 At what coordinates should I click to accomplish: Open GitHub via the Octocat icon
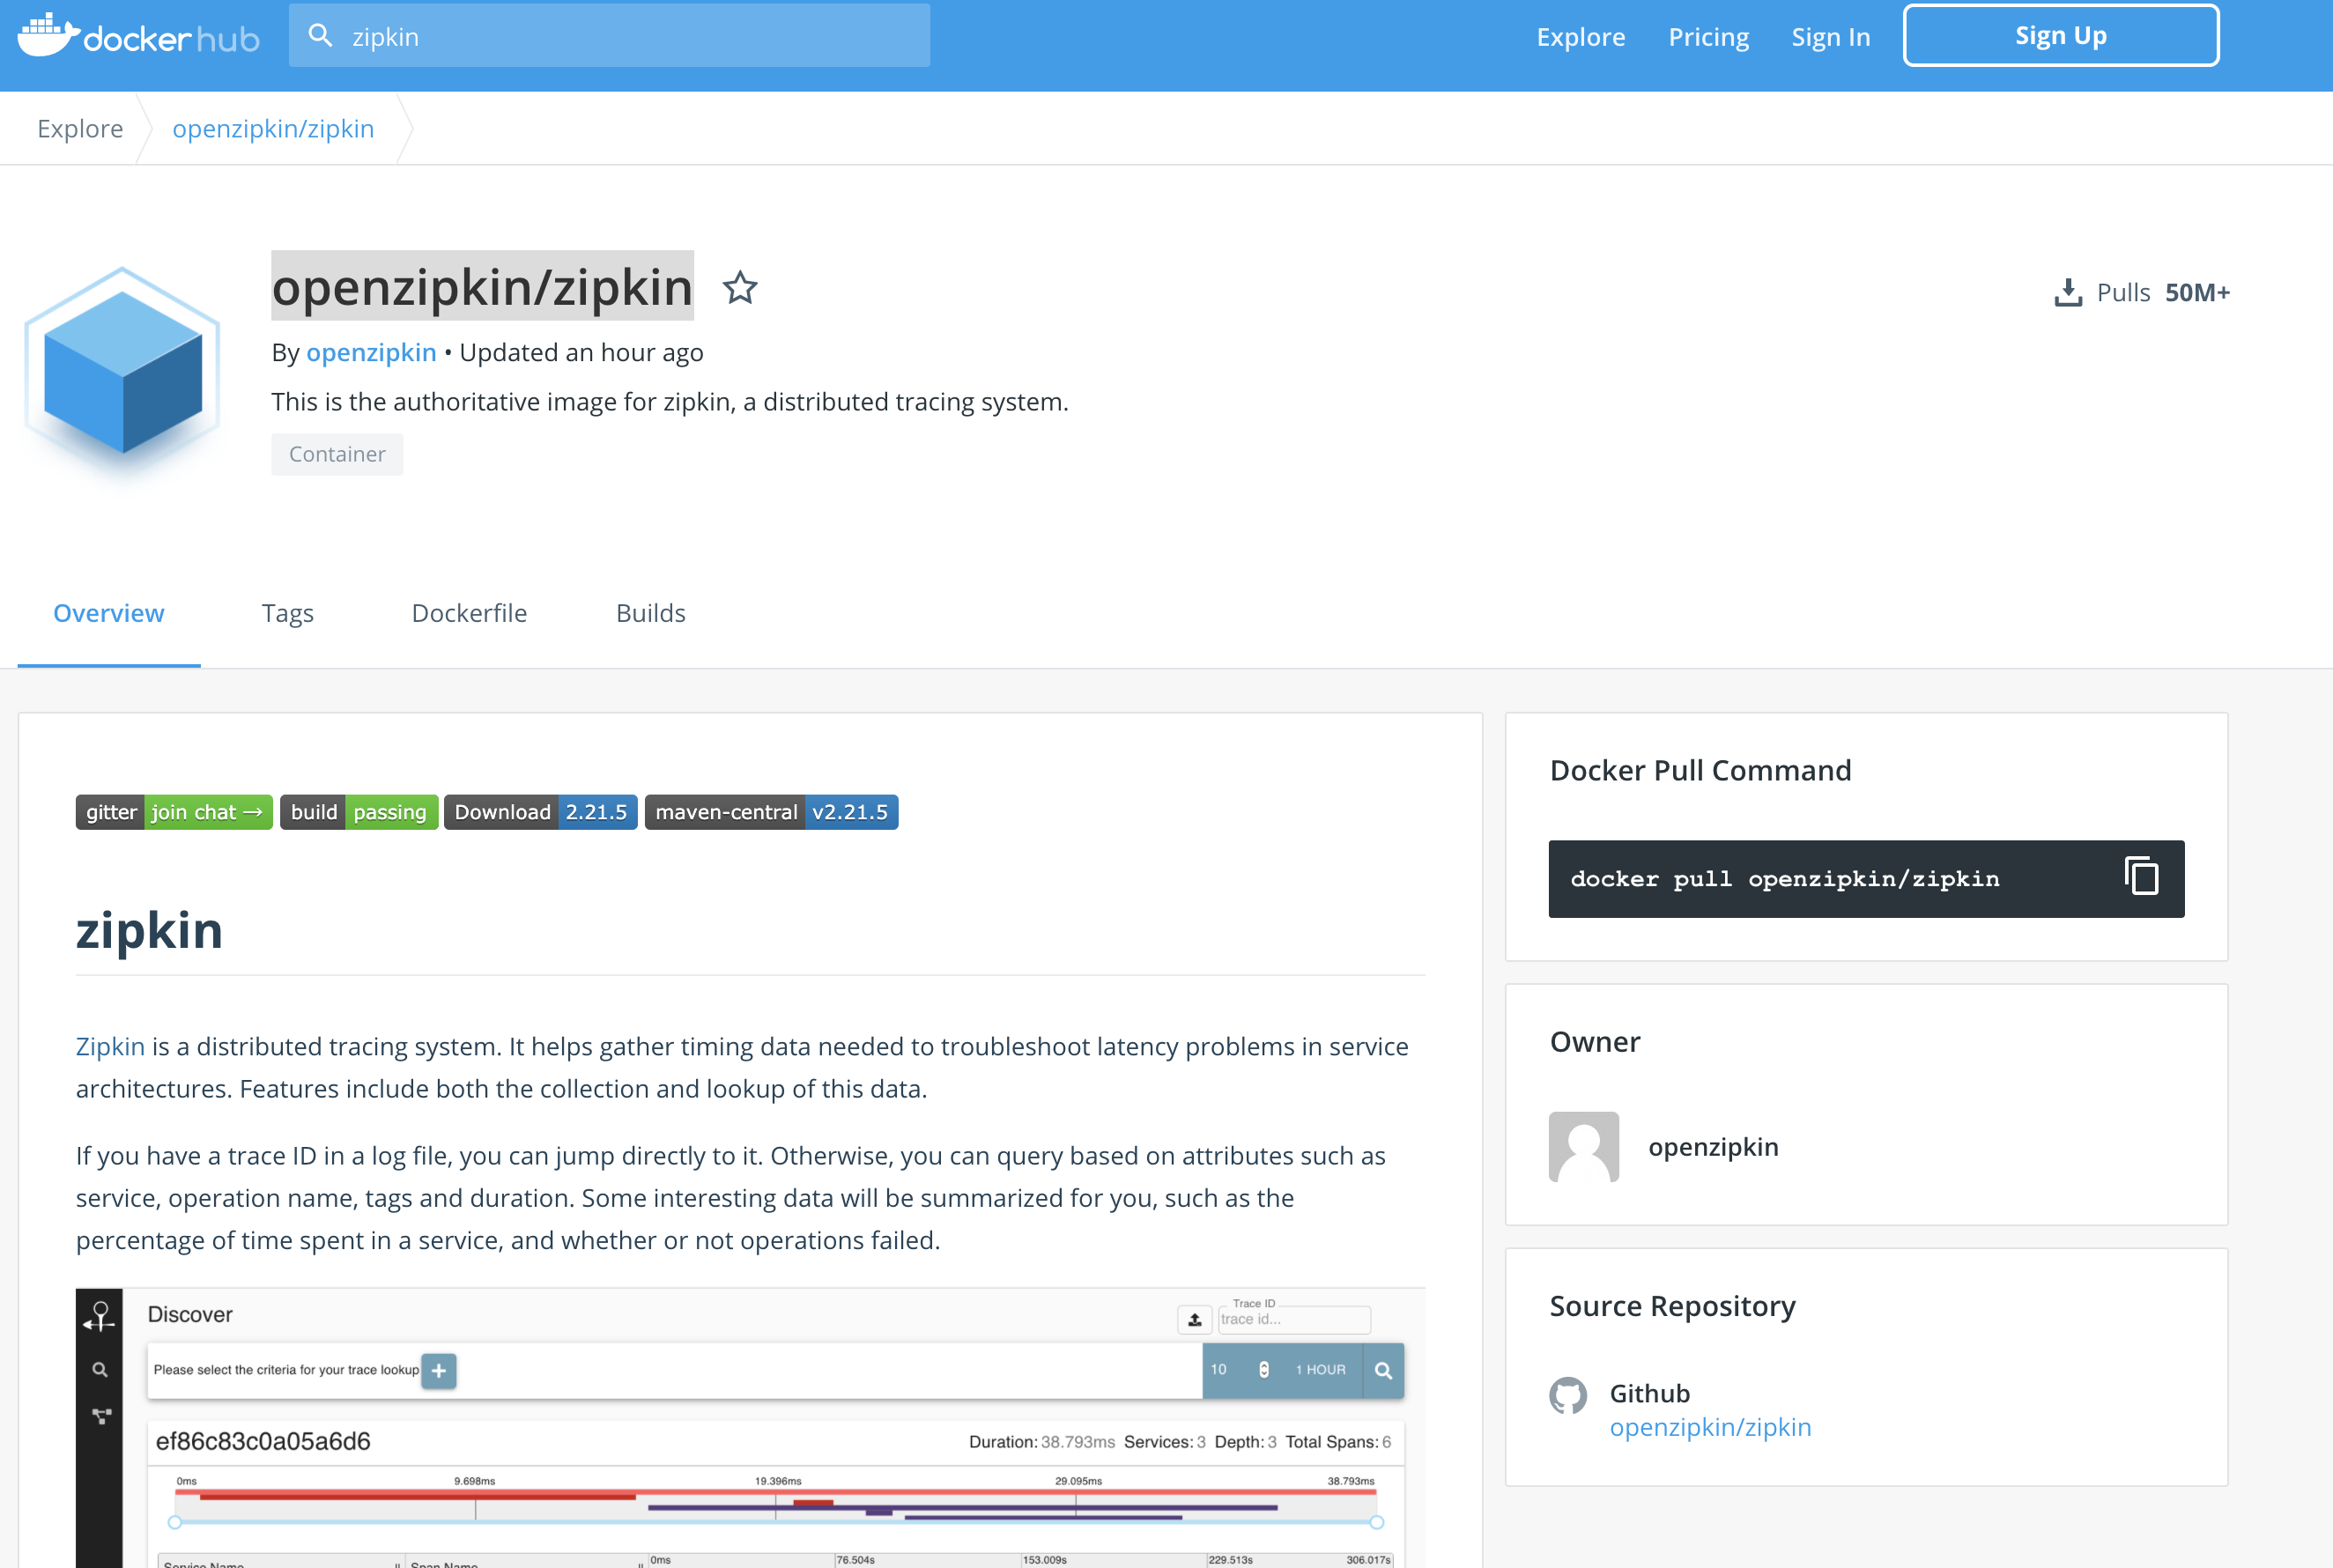1568,1398
